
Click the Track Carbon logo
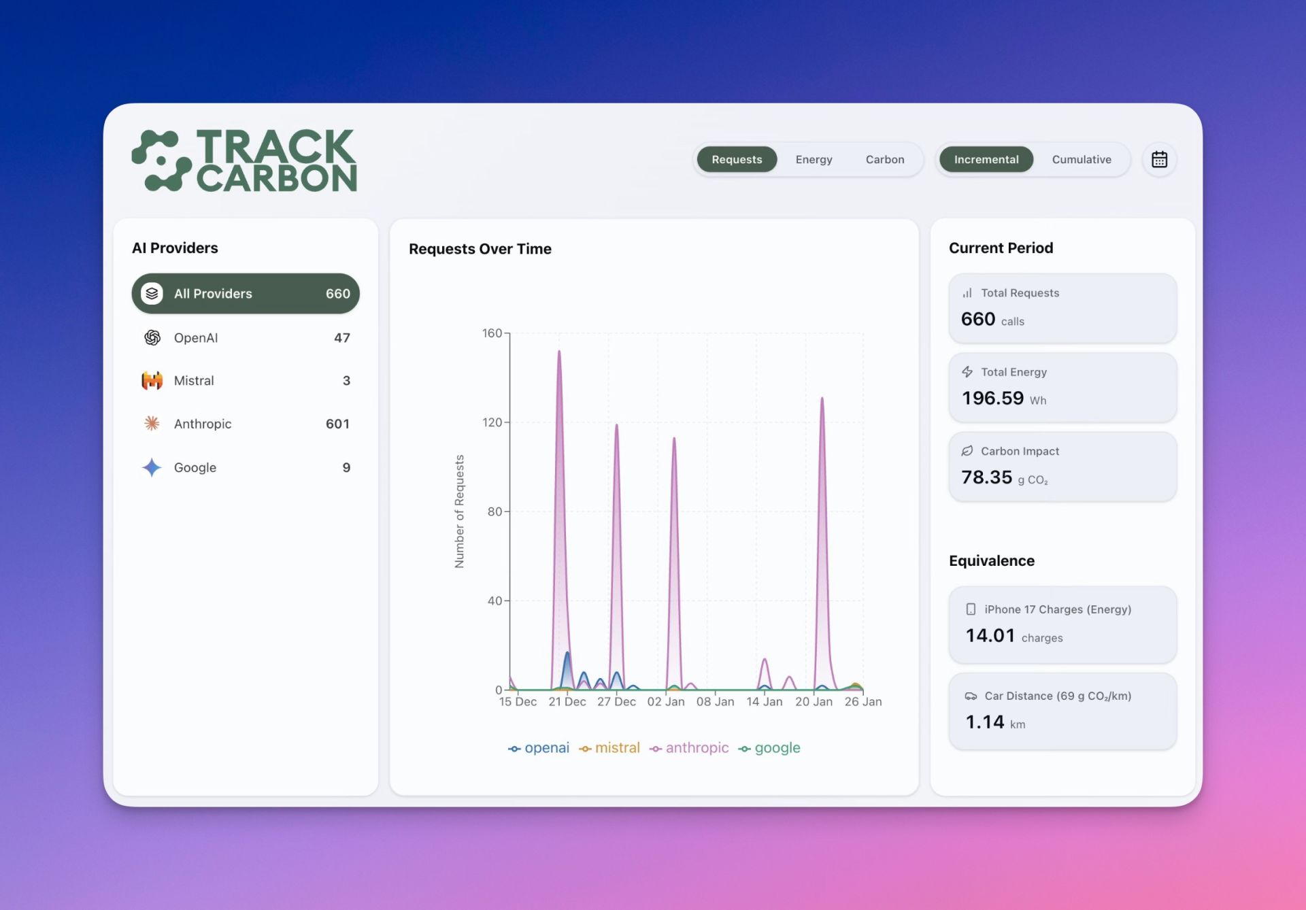point(244,161)
